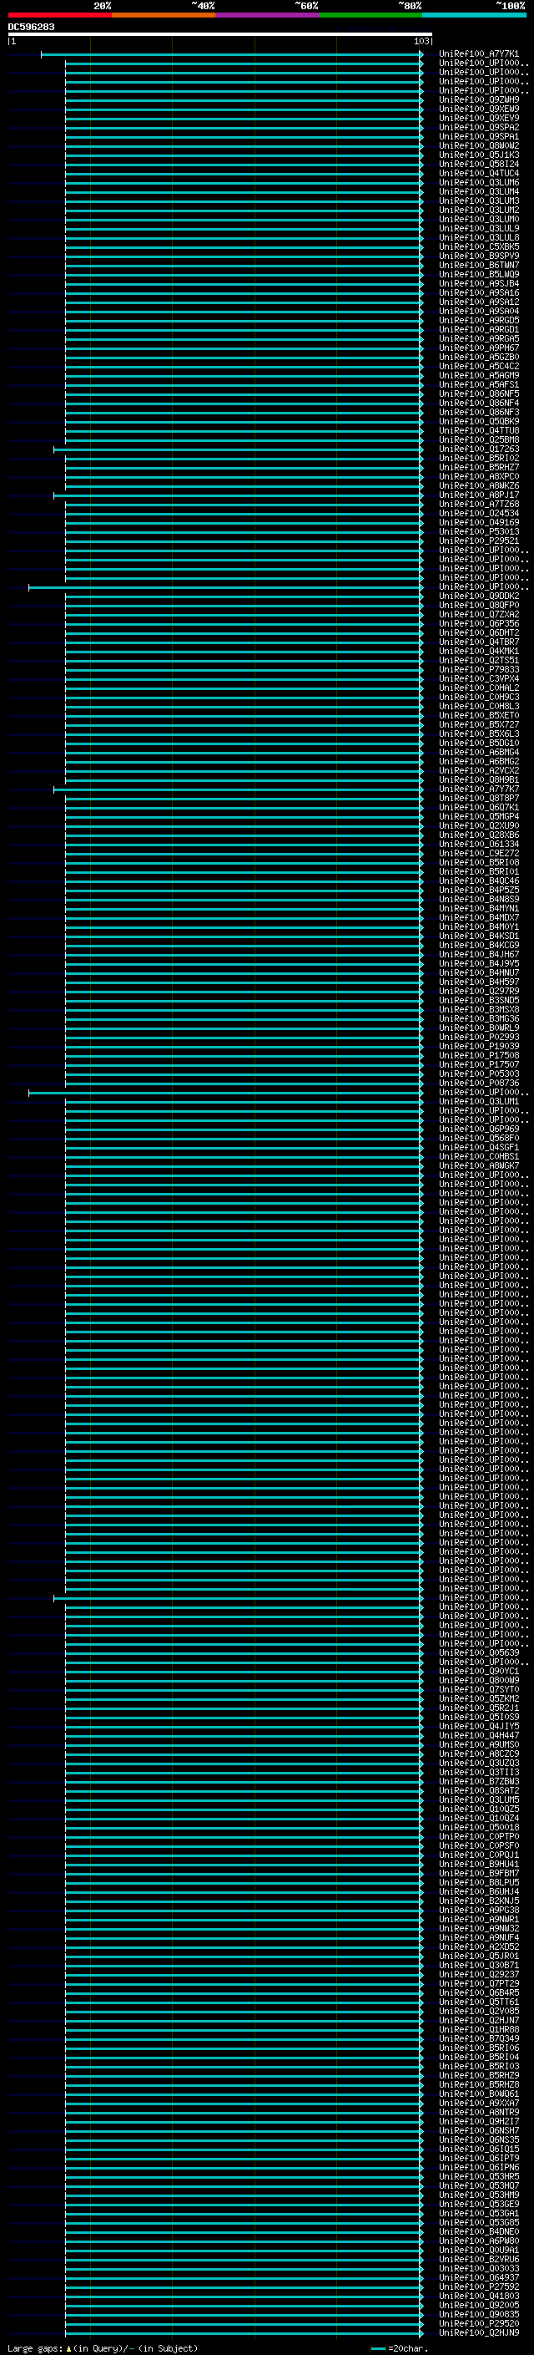Click the white query sequence bar
This screenshot has width=534, height=2355.
220,35
